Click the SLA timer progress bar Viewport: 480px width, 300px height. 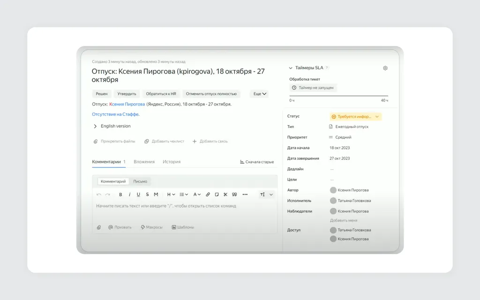click(x=338, y=96)
